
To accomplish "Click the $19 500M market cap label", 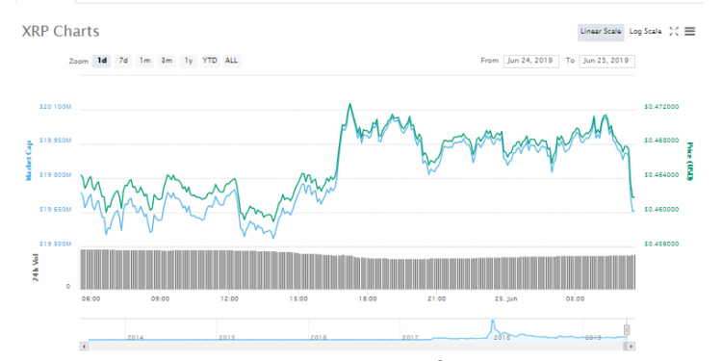I will pos(55,244).
